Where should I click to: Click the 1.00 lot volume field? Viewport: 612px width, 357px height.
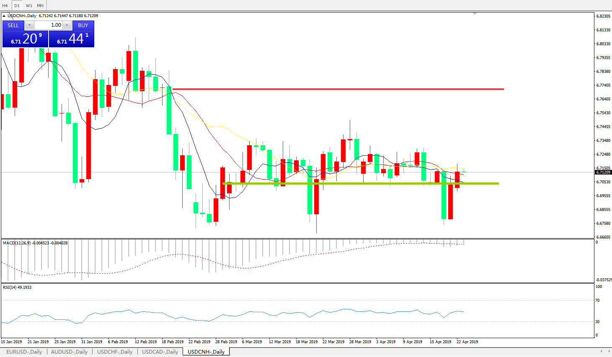48,25
